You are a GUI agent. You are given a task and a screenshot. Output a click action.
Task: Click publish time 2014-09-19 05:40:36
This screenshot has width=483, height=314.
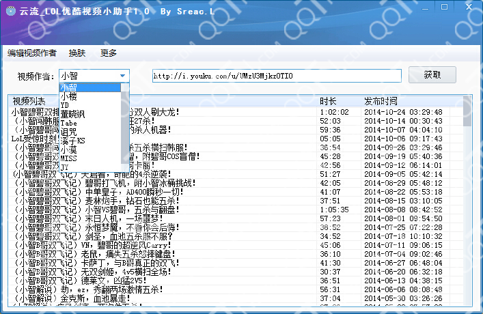403,156
